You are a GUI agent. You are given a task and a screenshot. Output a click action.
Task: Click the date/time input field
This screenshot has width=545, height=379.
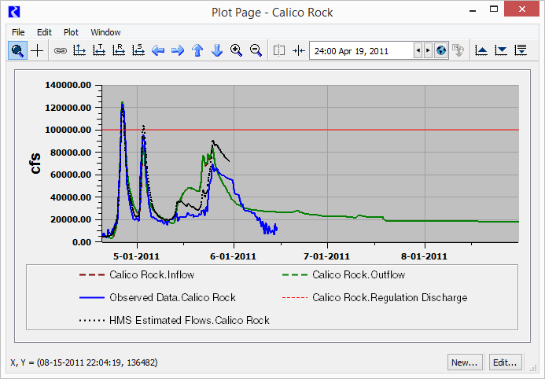(x=362, y=51)
